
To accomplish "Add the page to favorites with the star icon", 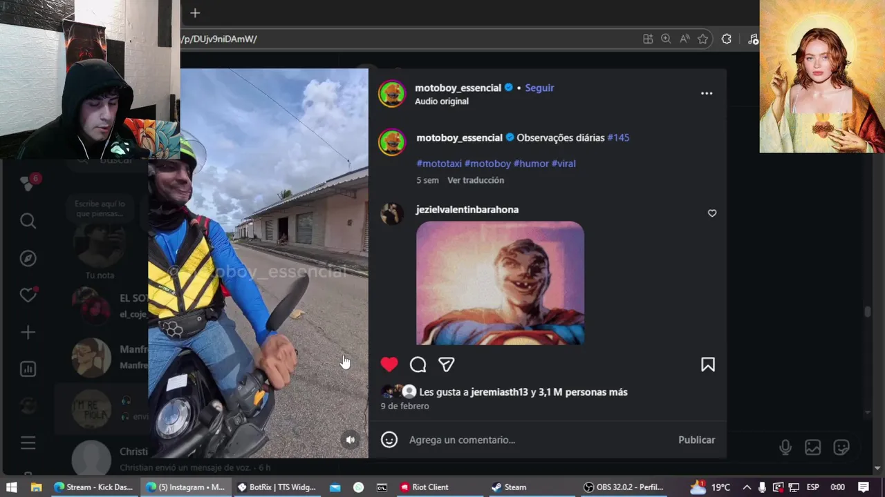I will (x=702, y=39).
